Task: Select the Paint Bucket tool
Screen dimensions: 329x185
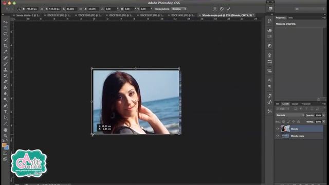Action: coord(6,87)
